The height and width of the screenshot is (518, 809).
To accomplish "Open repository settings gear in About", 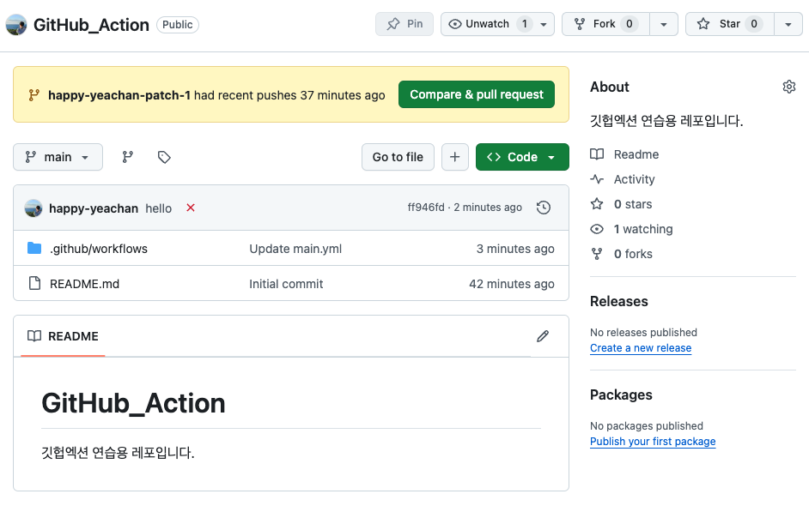I will [x=789, y=87].
